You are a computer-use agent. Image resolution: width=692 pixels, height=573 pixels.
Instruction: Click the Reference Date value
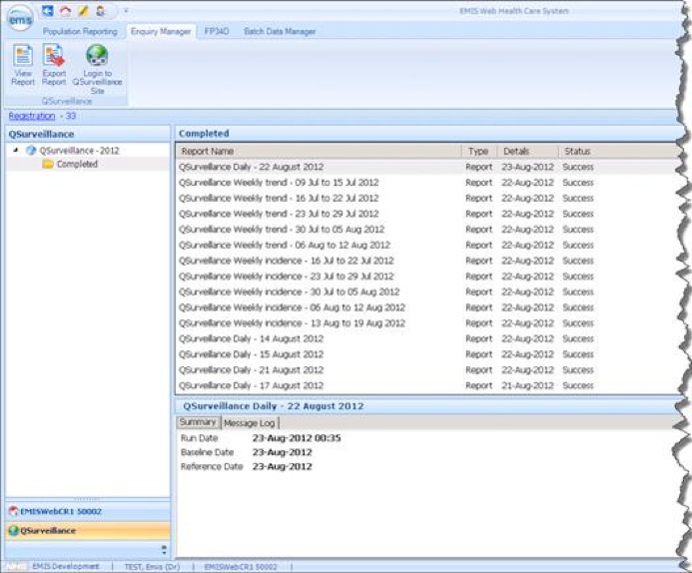(x=282, y=466)
